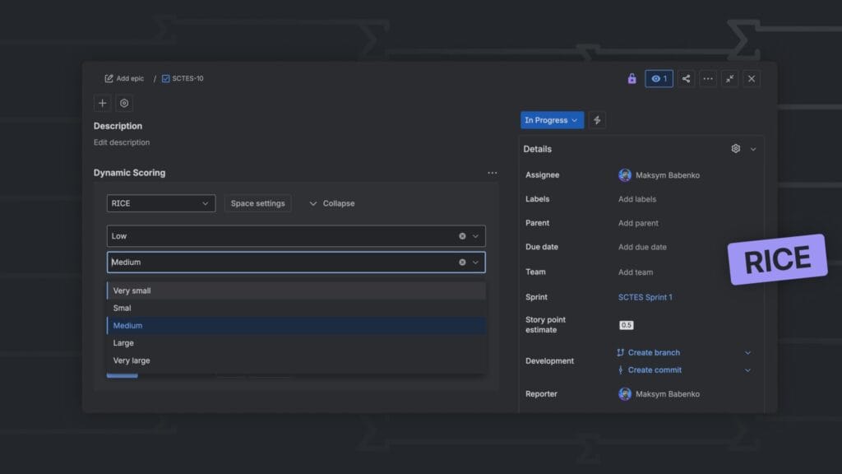842x474 pixels.
Task: Click the lock restrictions icon
Action: (x=631, y=79)
